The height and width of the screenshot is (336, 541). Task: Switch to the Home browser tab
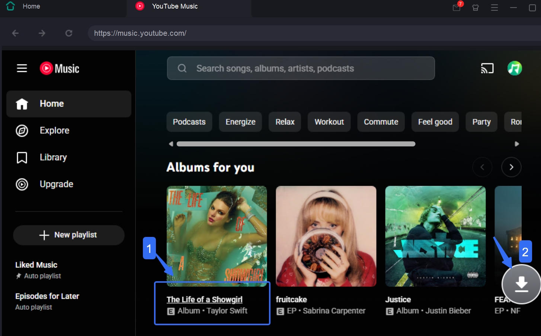coord(31,6)
